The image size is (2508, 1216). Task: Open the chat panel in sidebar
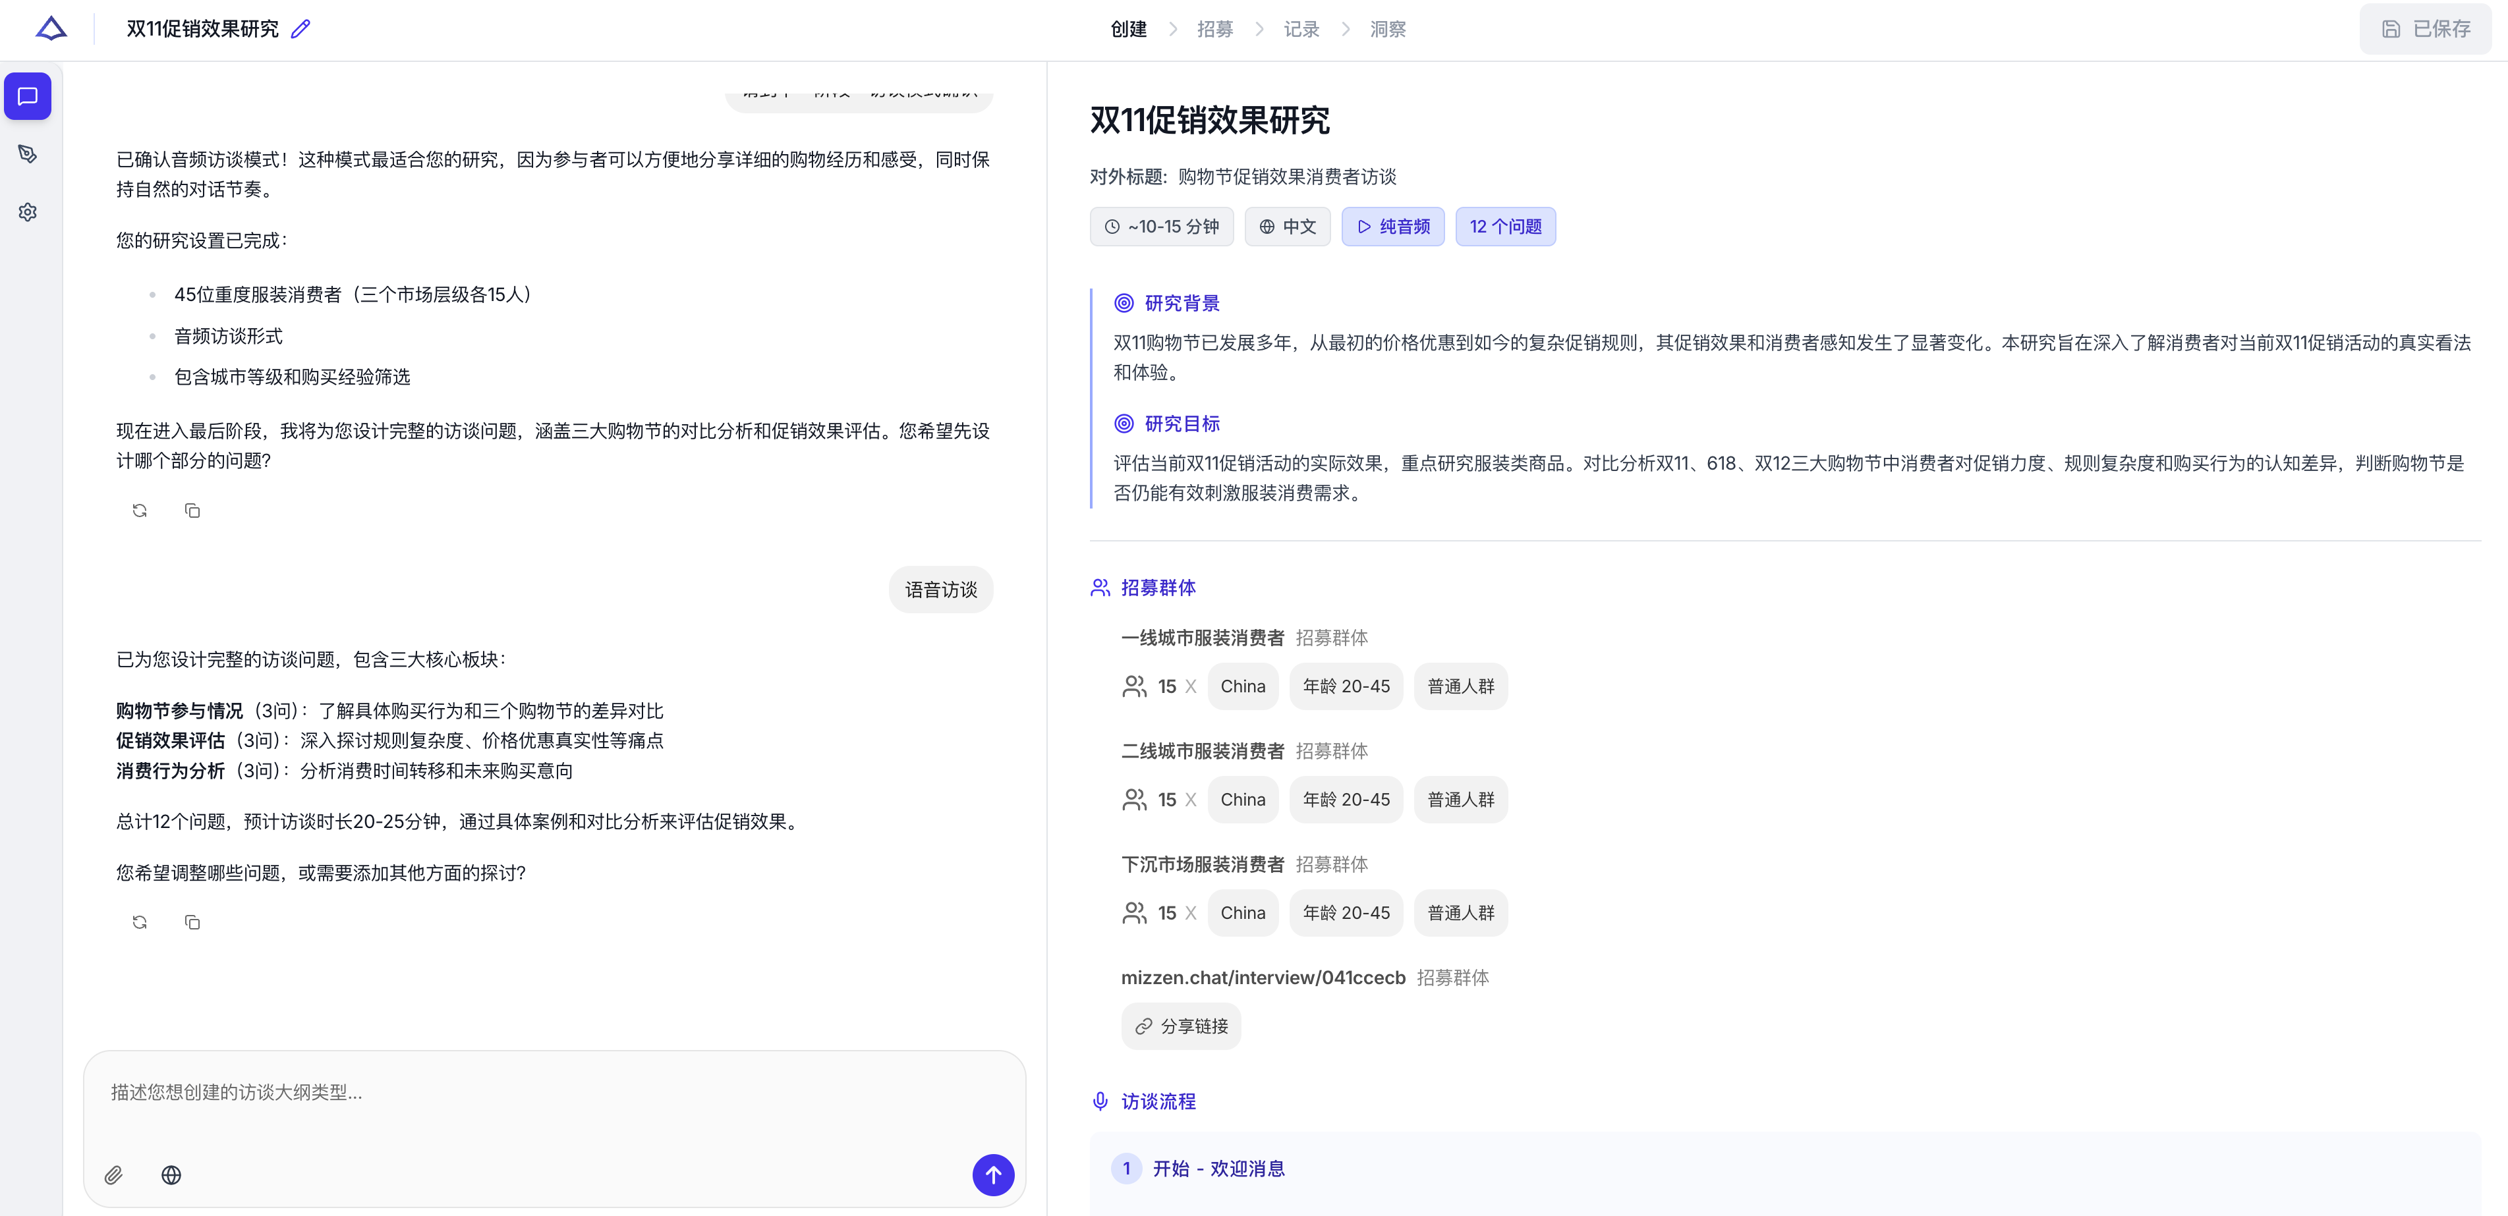point(27,96)
